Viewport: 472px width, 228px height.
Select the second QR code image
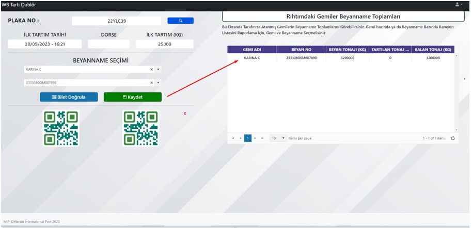pyautogui.click(x=141, y=128)
